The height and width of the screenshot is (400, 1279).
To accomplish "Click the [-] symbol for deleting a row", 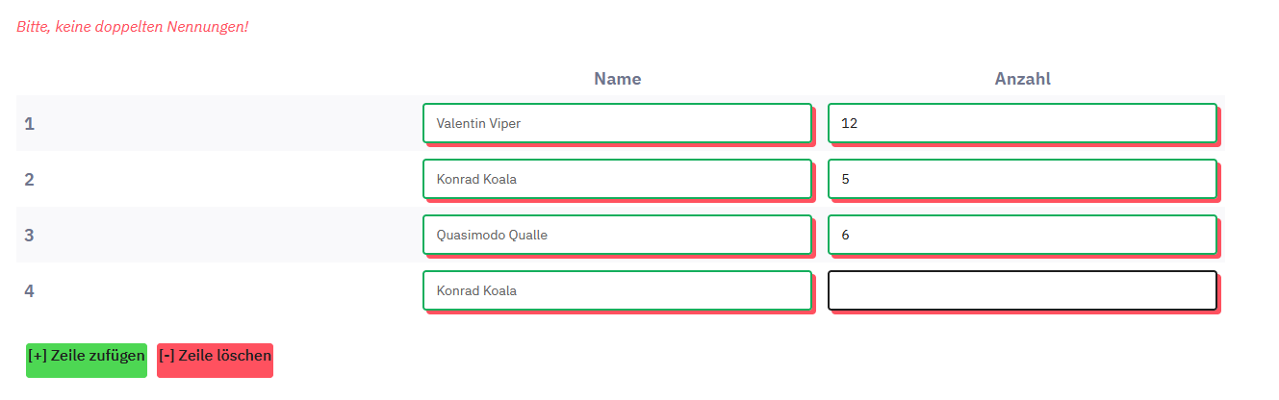I will click(x=166, y=356).
